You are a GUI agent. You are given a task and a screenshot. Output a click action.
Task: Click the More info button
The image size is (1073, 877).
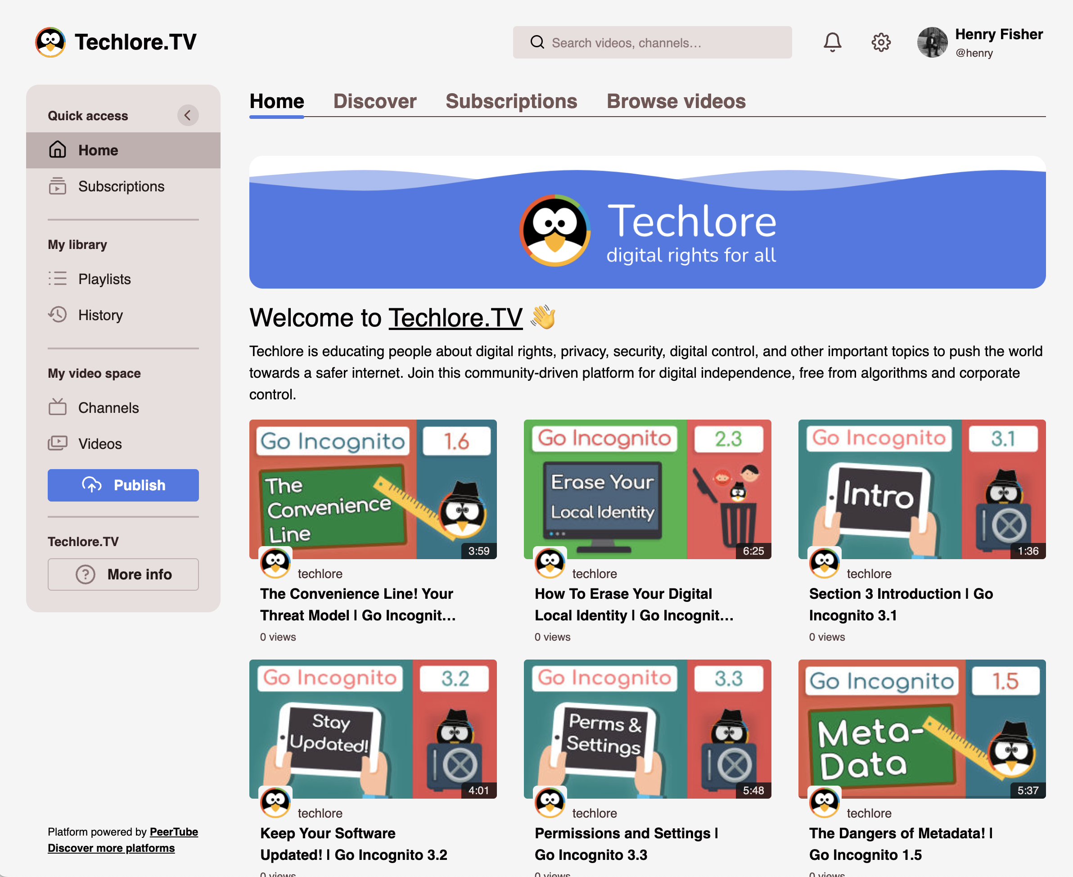[x=123, y=574]
